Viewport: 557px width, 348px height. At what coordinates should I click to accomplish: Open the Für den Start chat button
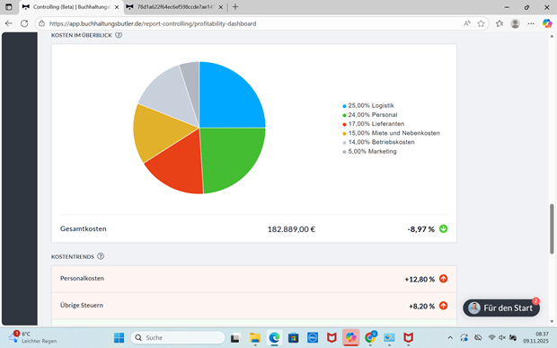501,308
